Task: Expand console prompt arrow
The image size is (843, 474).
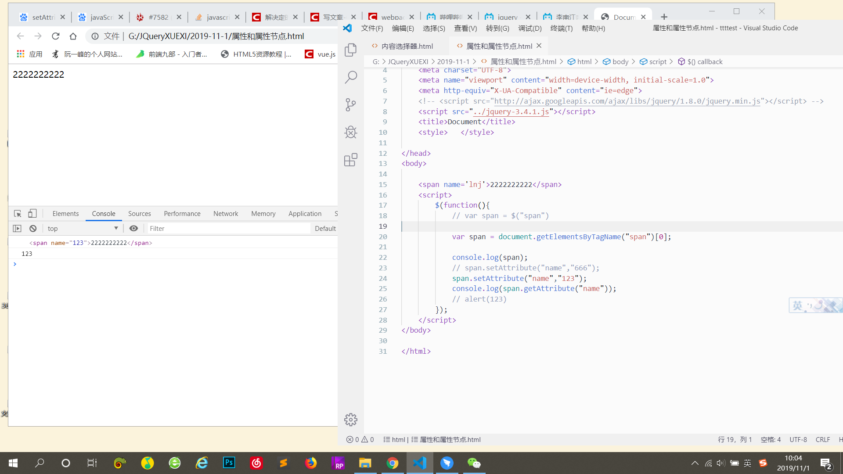Action: [15, 264]
